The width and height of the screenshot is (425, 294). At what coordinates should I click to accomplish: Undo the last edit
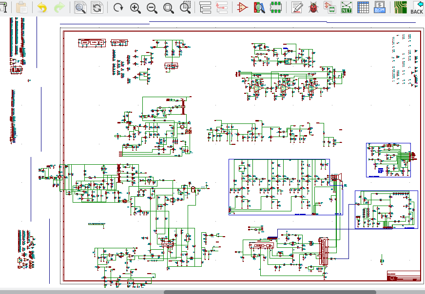click(x=42, y=7)
